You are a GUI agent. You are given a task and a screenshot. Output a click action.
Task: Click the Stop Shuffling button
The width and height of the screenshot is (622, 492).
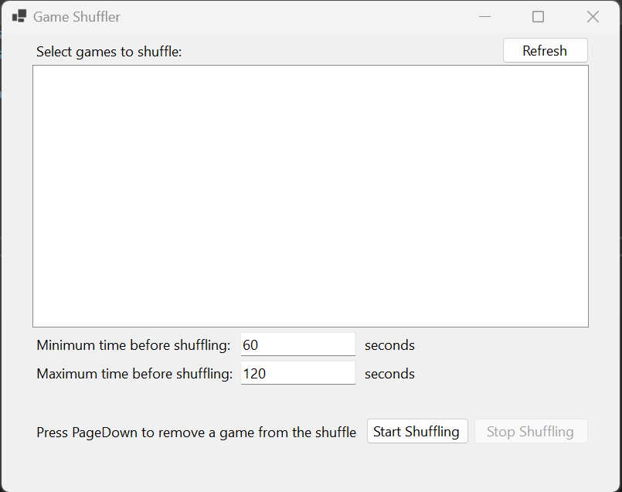(x=531, y=431)
